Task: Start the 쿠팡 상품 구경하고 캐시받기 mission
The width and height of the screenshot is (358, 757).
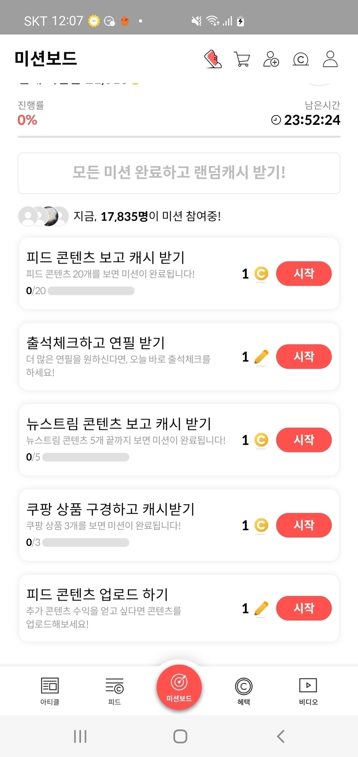Action: tap(304, 525)
